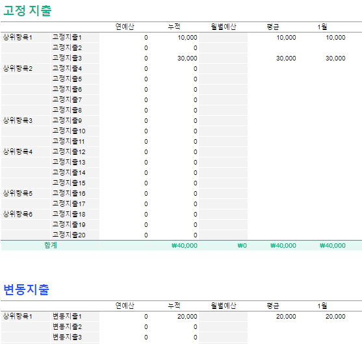This screenshot has width=362, height=344.
Task: Click 상위항목1 cell in 고정 지출 table
Action: [x=25, y=38]
